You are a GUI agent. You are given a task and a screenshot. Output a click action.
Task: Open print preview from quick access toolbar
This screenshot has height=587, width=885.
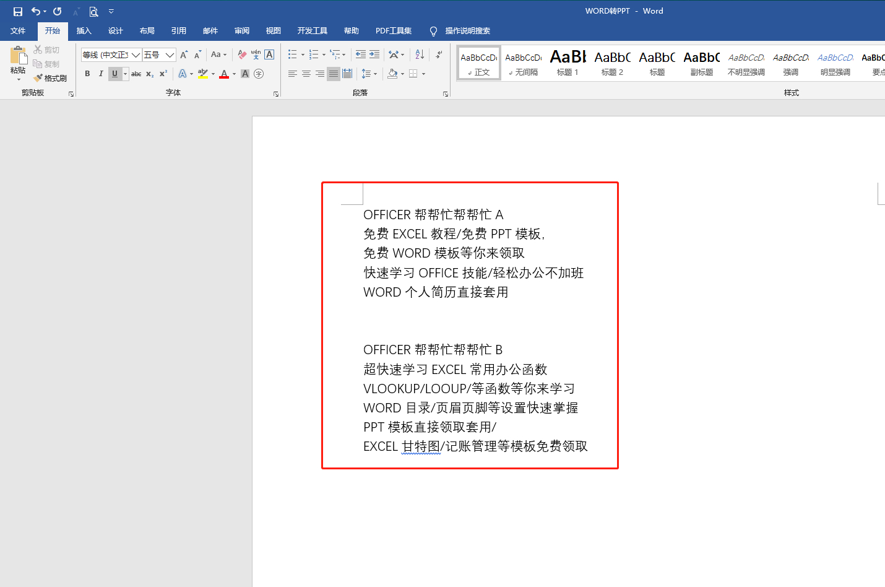click(x=93, y=11)
